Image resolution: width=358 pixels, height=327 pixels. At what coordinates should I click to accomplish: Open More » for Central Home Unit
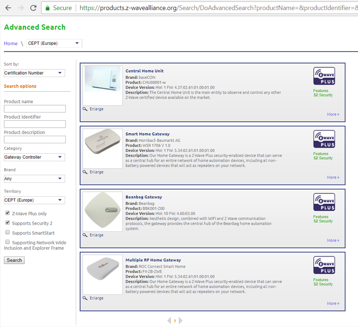(x=333, y=114)
